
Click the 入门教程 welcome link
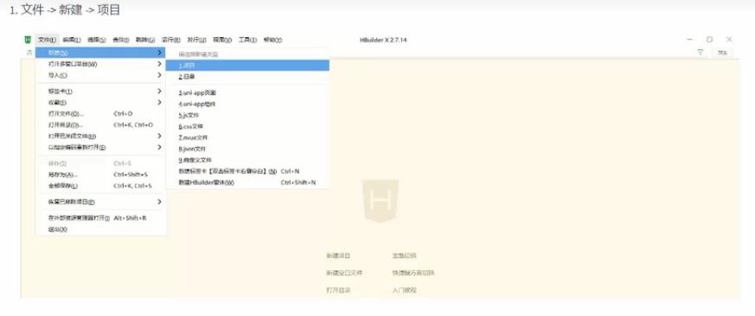405,290
